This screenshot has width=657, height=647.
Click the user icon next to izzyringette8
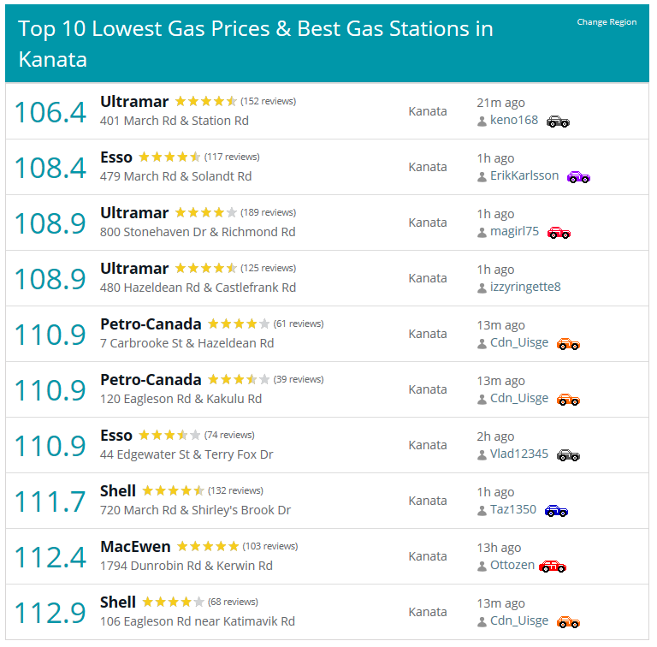[482, 288]
